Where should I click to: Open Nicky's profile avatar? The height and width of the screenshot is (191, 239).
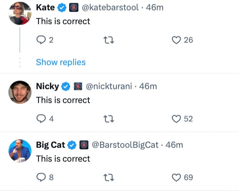pos(20,92)
